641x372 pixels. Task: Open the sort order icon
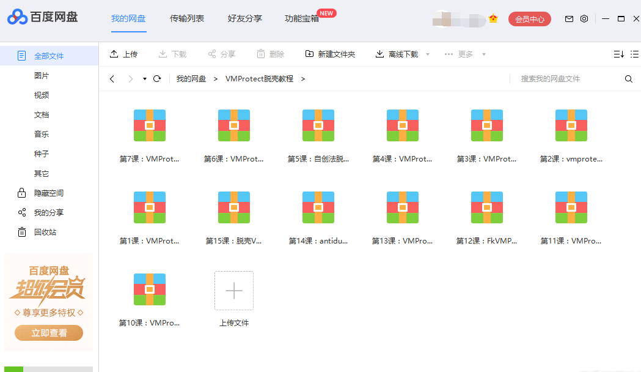click(618, 54)
